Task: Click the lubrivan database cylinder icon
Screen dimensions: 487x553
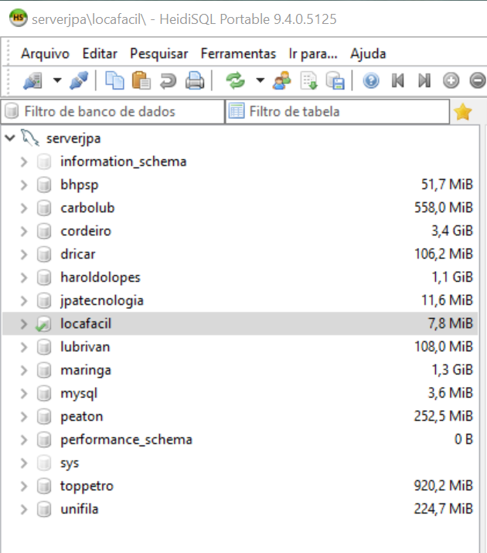Action: pyautogui.click(x=44, y=347)
